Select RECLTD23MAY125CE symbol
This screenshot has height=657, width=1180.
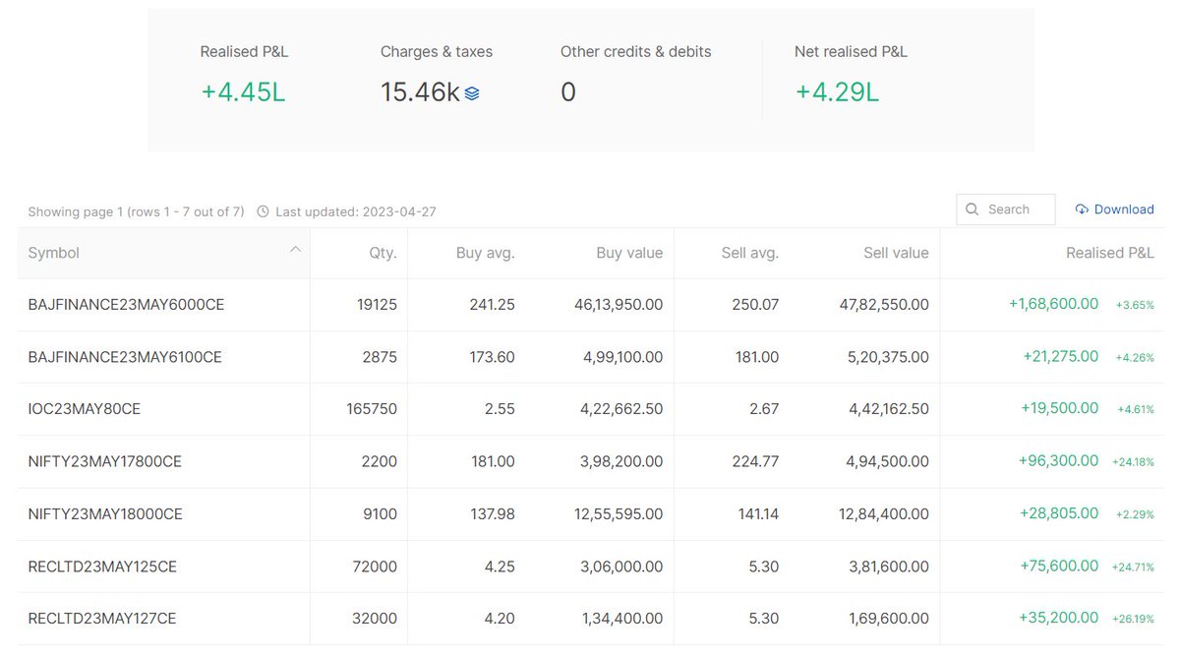[102, 567]
